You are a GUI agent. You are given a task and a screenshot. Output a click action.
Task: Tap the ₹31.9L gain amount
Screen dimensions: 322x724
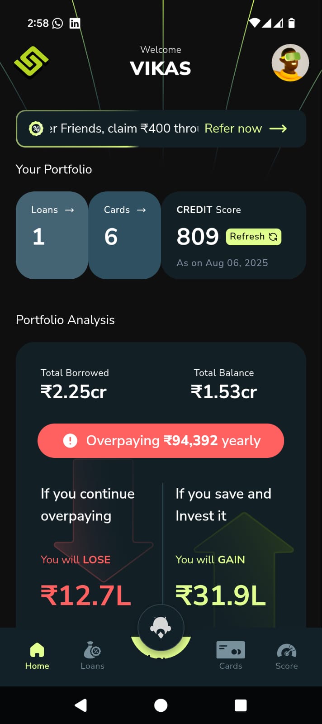click(221, 595)
